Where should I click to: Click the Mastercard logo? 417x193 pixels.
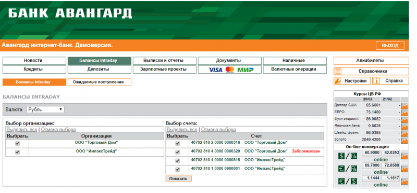pos(230,70)
